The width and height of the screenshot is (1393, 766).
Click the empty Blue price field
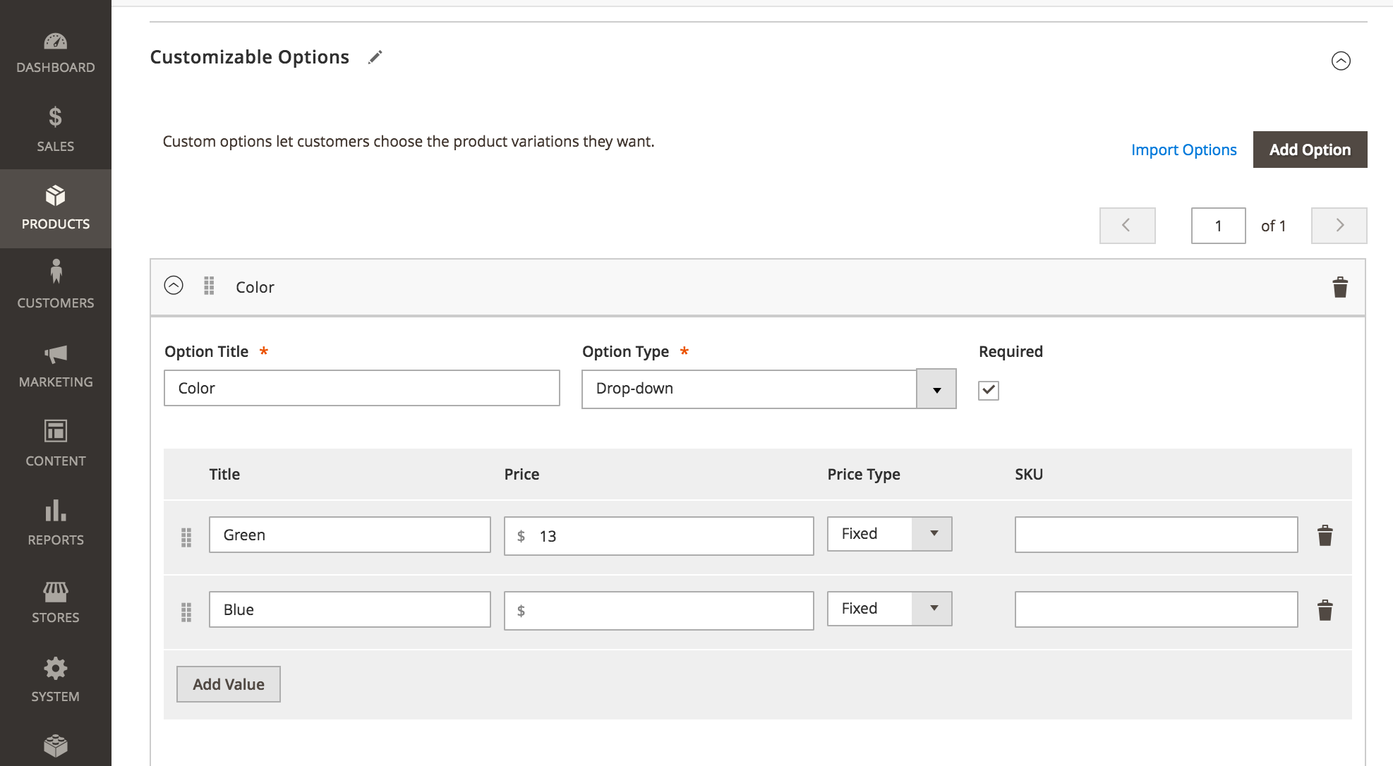click(659, 611)
